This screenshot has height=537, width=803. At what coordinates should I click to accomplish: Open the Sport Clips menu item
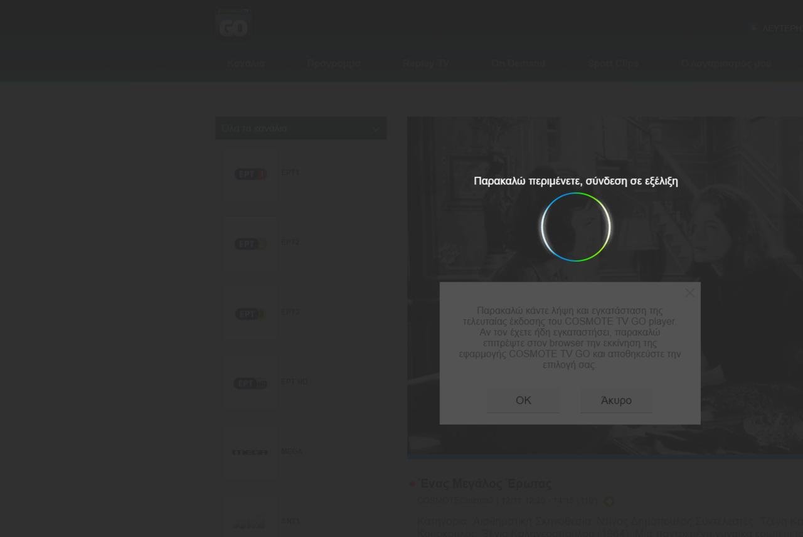coord(613,63)
